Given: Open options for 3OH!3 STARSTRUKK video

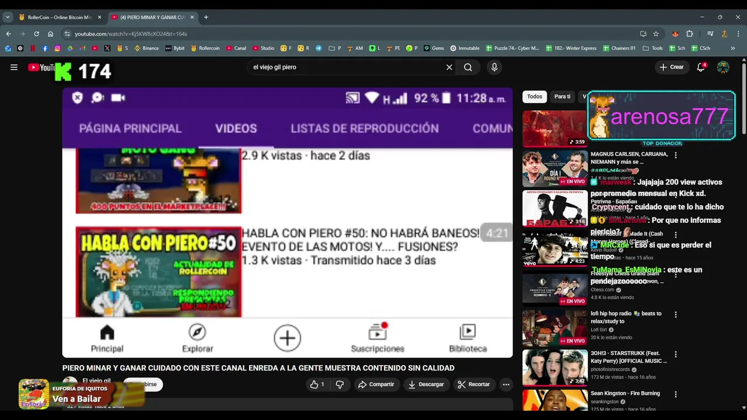Looking at the screenshot, I should coord(676,354).
